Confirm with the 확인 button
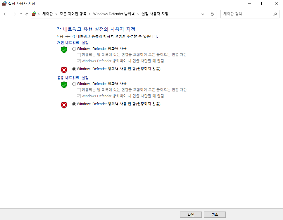Screen dimensions: 283x220 (191, 214)
